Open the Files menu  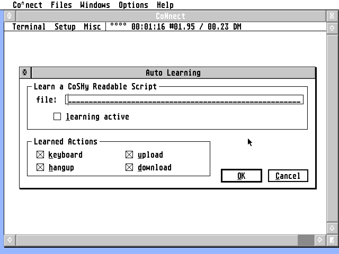point(61,5)
